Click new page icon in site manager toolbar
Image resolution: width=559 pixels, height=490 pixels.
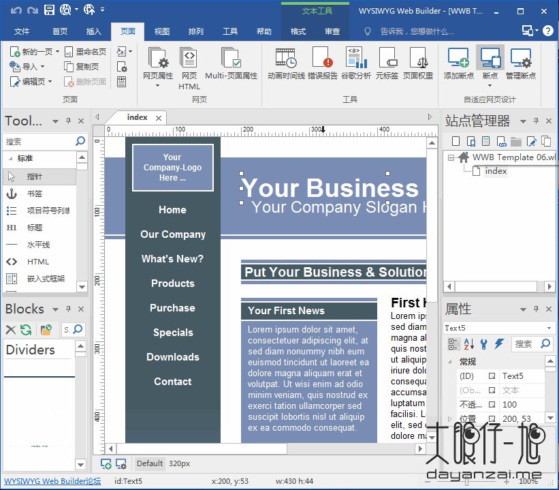[456, 141]
